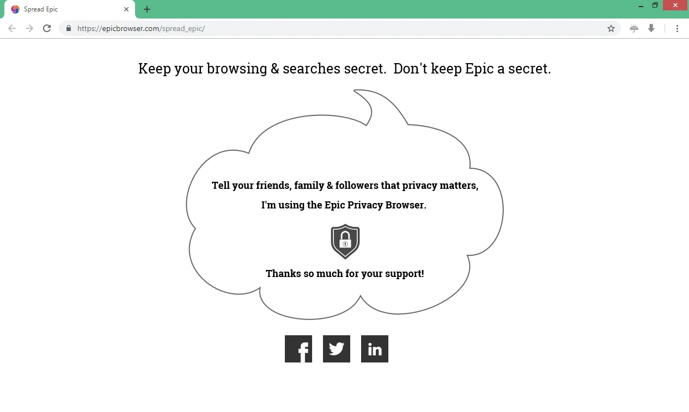
Task: Restore down the browser window
Action: pos(655,5)
